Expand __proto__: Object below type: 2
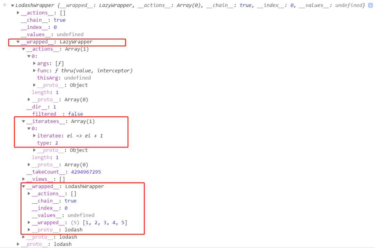 (34, 150)
